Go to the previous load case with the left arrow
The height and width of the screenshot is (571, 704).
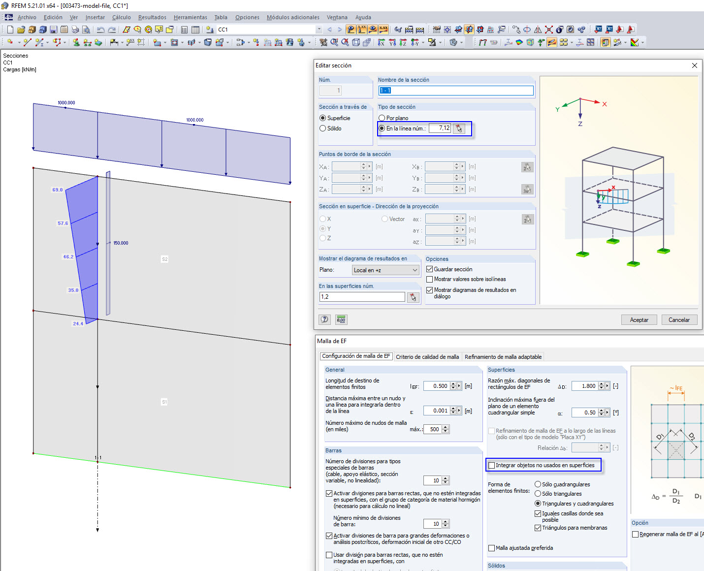(x=329, y=30)
